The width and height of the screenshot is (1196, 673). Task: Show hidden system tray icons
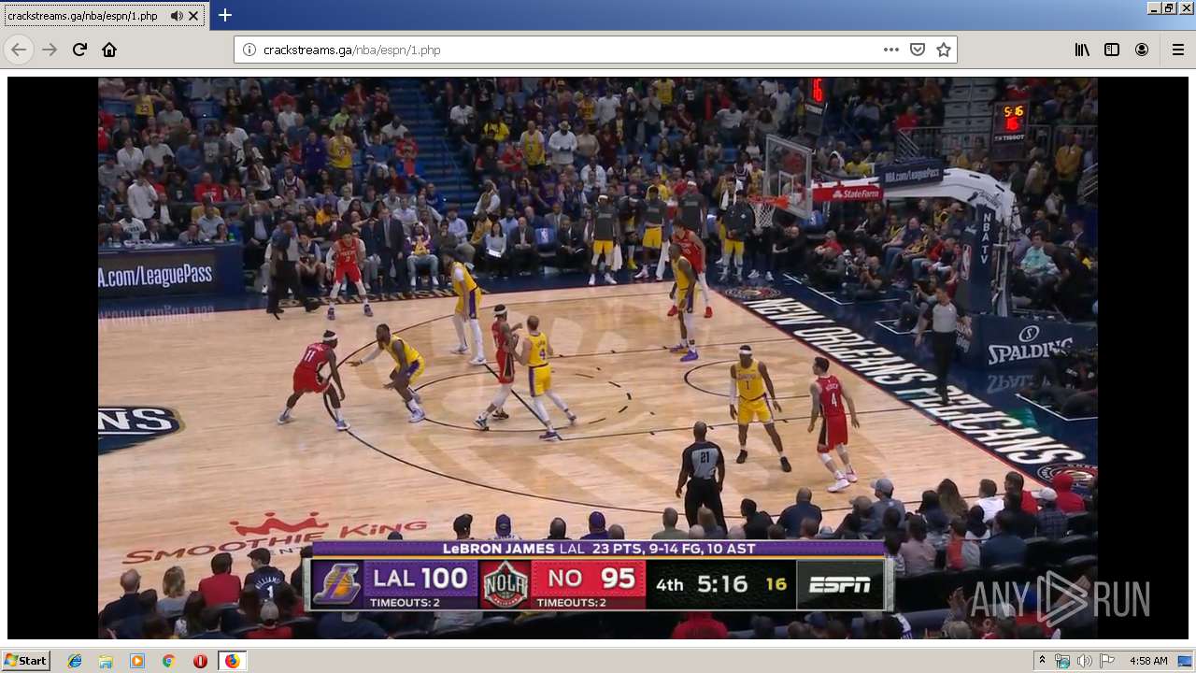pos(1042,661)
